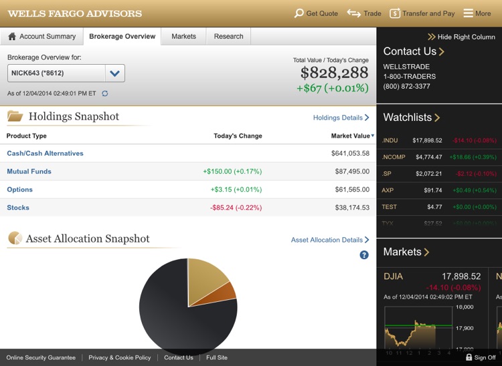
Task: Open Asset Allocation Details chevron arrow
Action: 367,240
